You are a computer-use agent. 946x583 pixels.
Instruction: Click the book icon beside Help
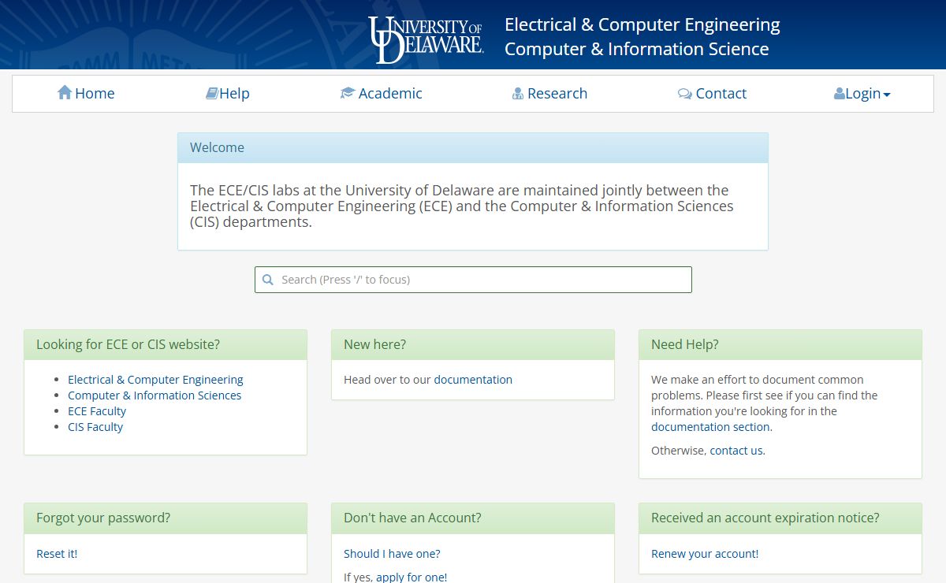tap(211, 93)
